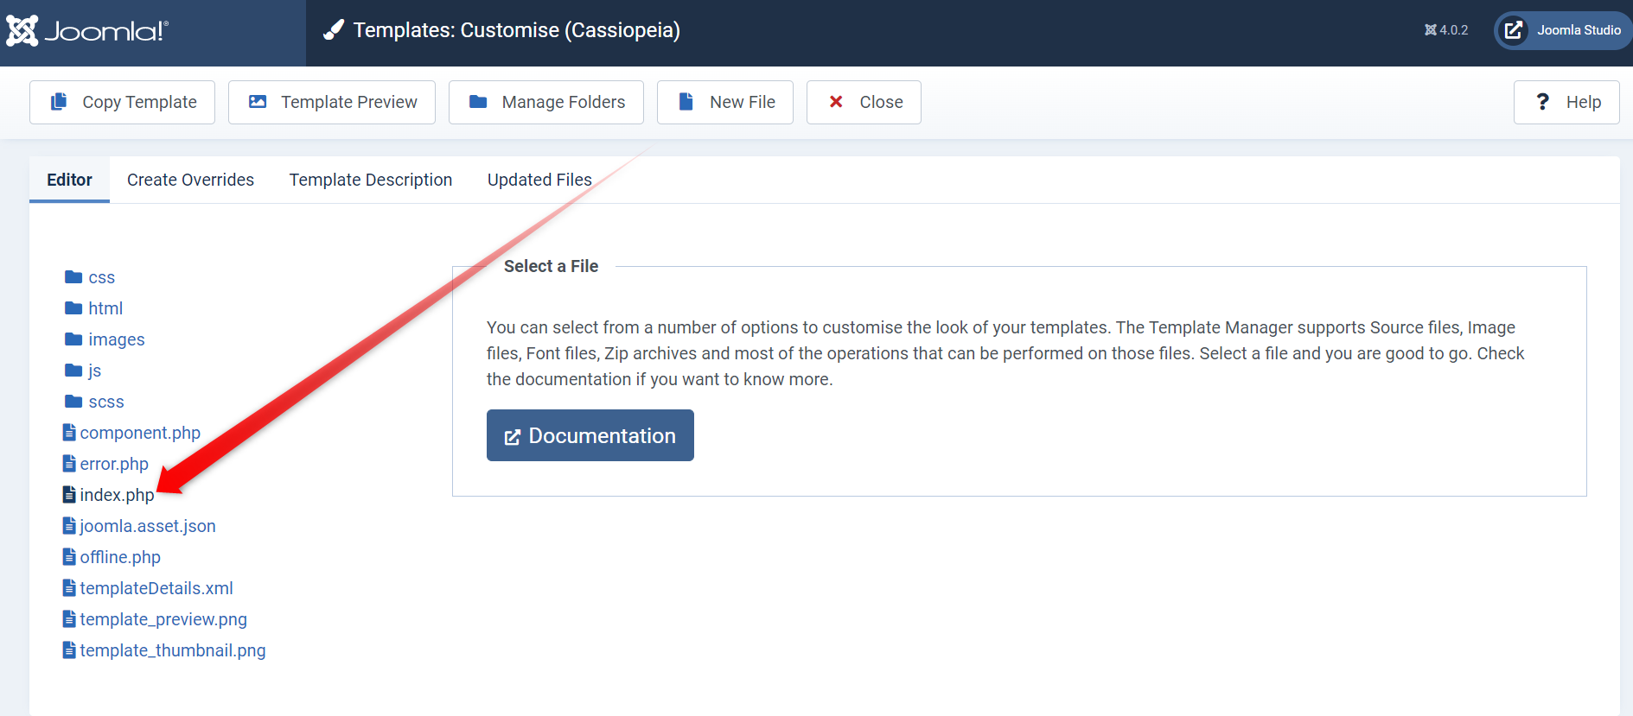Click Manage Folders button
Viewport: 1633px width, 716px height.
click(x=546, y=102)
